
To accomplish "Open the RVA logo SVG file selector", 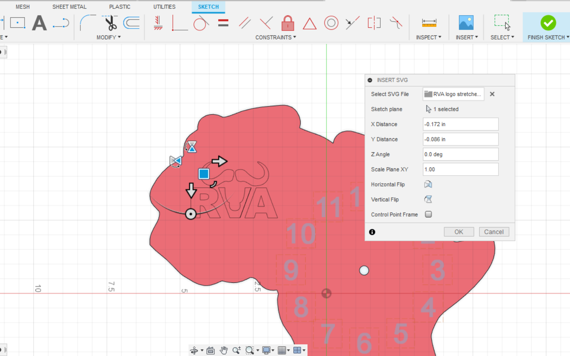I will point(453,94).
